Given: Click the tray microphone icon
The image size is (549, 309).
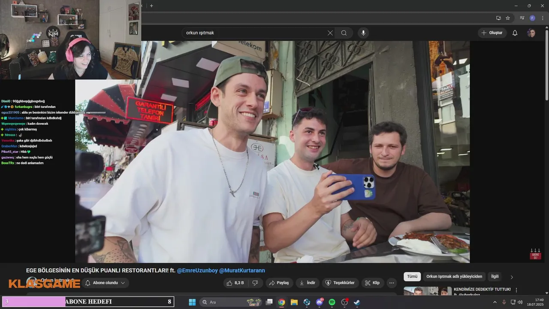Looking at the screenshot, I should [504, 302].
